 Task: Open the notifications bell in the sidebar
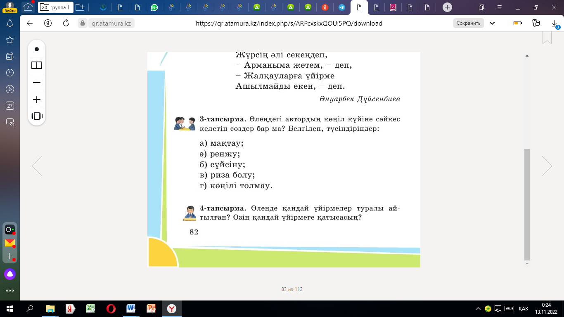[x=10, y=23]
